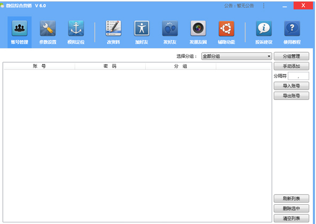Click the 删除选中 button
The width and height of the screenshot is (316, 224).
(291, 209)
